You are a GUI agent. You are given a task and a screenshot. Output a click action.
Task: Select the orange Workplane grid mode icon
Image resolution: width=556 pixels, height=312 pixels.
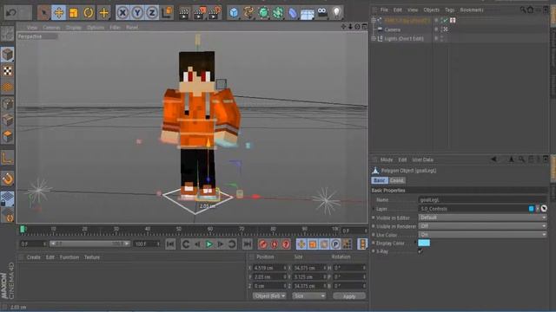click(x=8, y=87)
